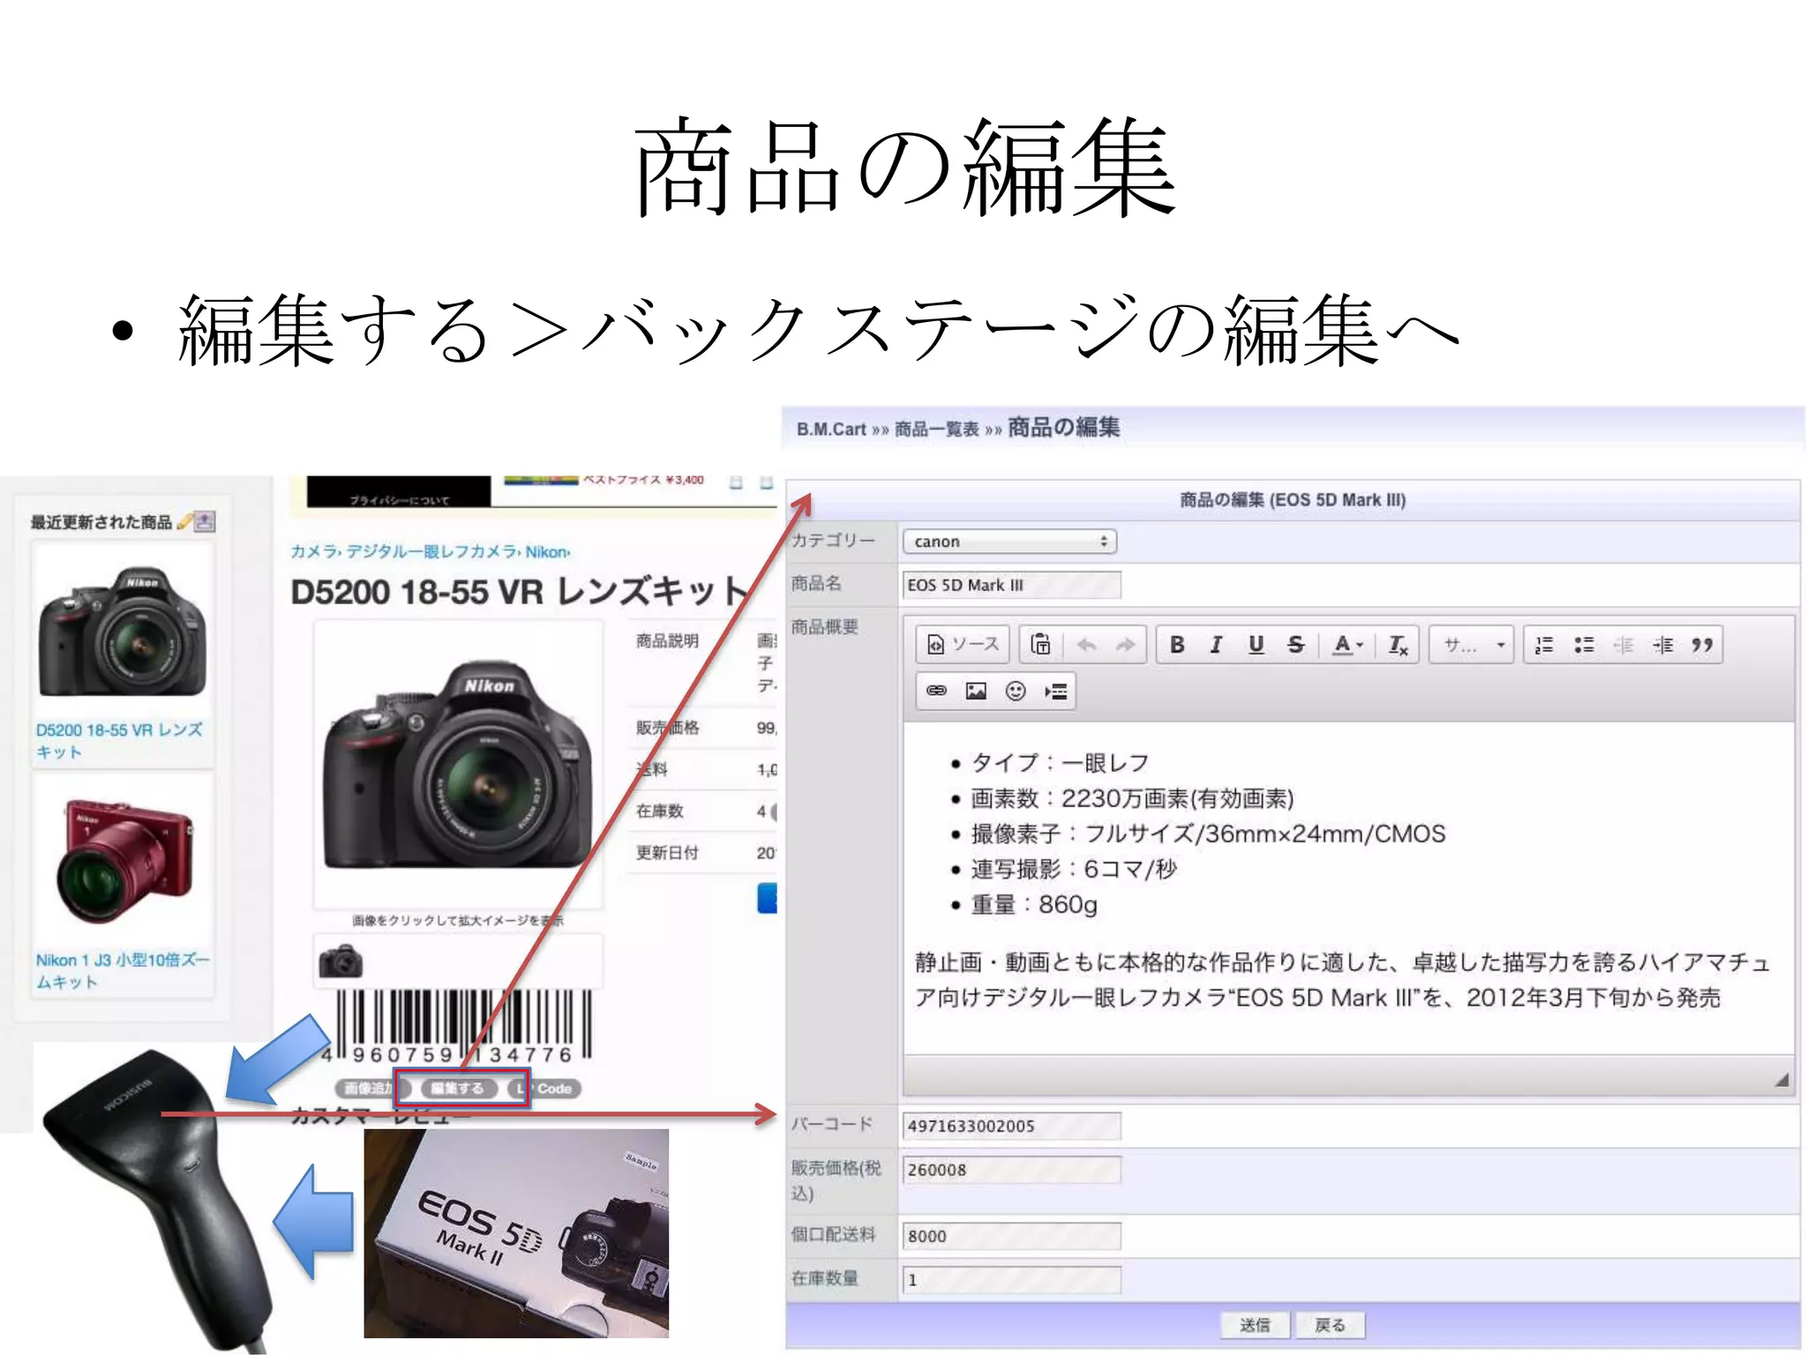Click the 商品一覧表 breadcrumb link
Viewport: 1807px width, 1355px height.
pyautogui.click(x=936, y=429)
